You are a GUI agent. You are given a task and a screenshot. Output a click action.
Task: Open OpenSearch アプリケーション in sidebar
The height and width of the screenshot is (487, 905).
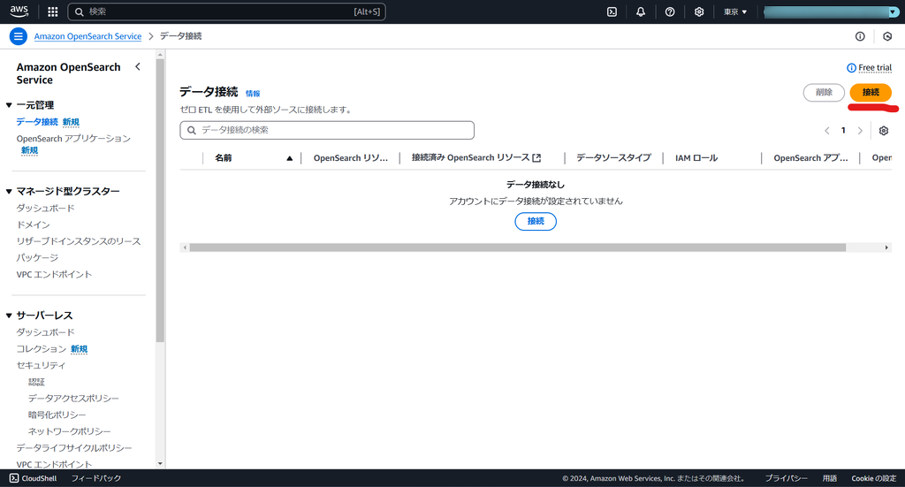73,139
